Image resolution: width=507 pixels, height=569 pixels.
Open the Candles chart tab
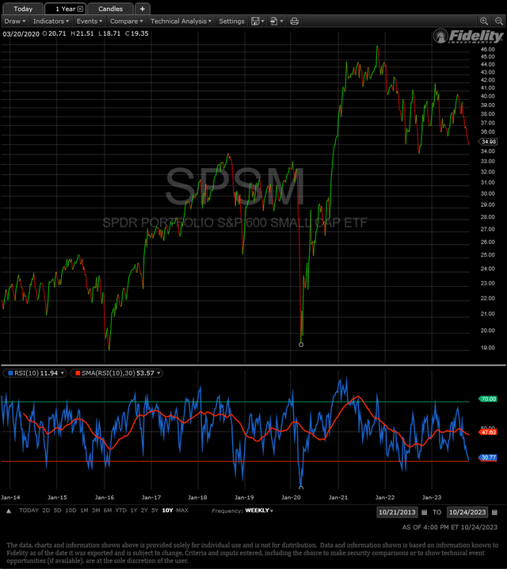(x=110, y=9)
